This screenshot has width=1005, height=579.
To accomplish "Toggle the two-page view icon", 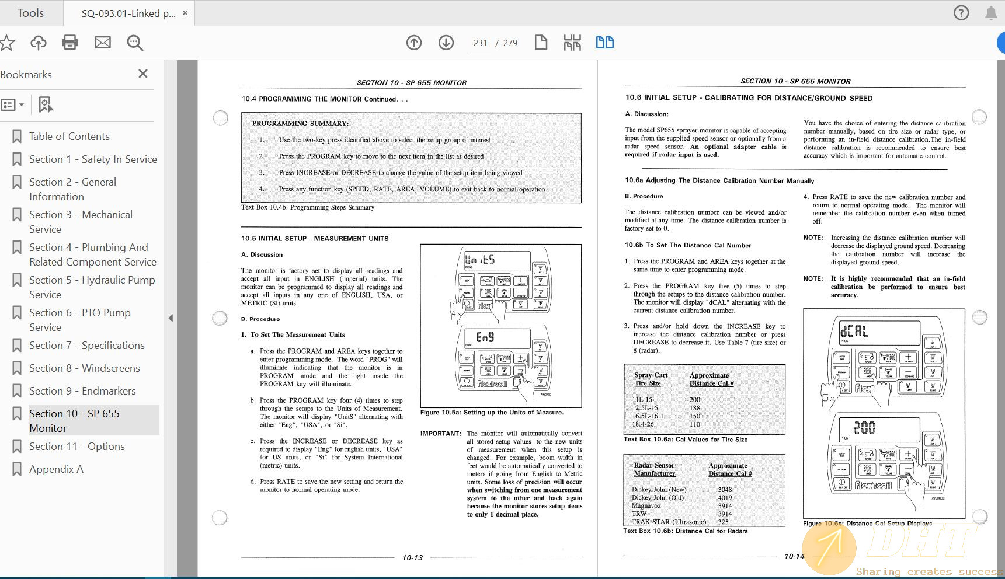I will coord(604,43).
